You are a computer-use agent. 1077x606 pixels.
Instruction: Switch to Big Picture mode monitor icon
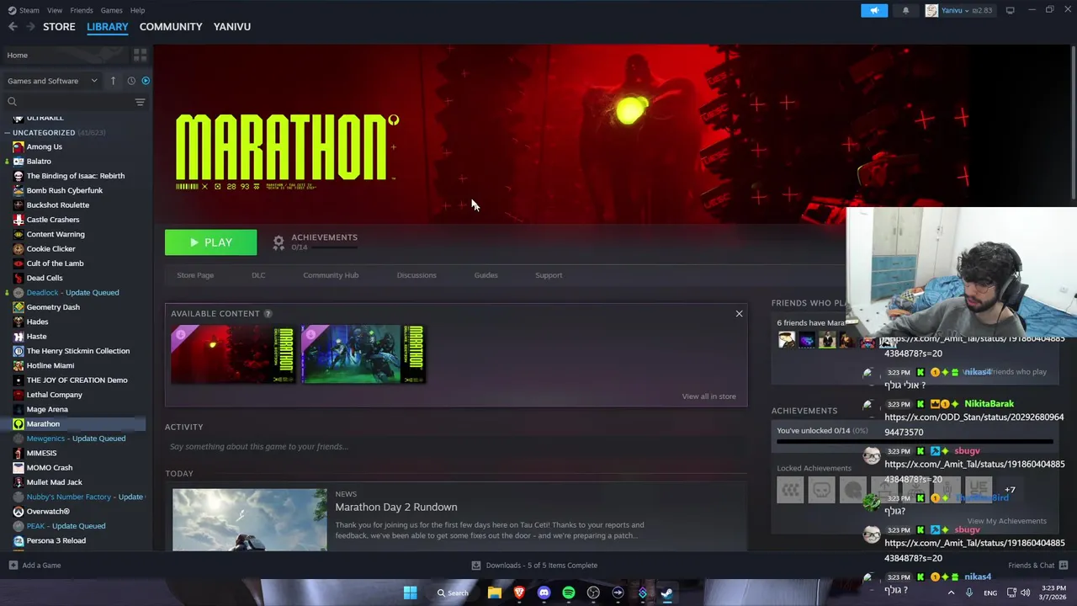[x=1010, y=10]
